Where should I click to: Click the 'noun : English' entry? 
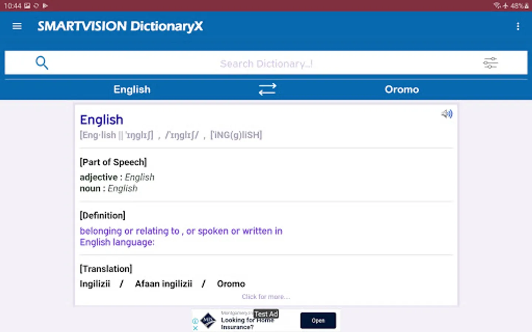point(109,189)
